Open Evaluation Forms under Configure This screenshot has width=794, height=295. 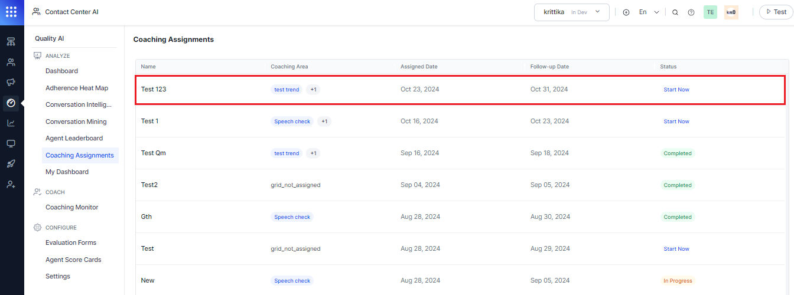[x=71, y=242]
